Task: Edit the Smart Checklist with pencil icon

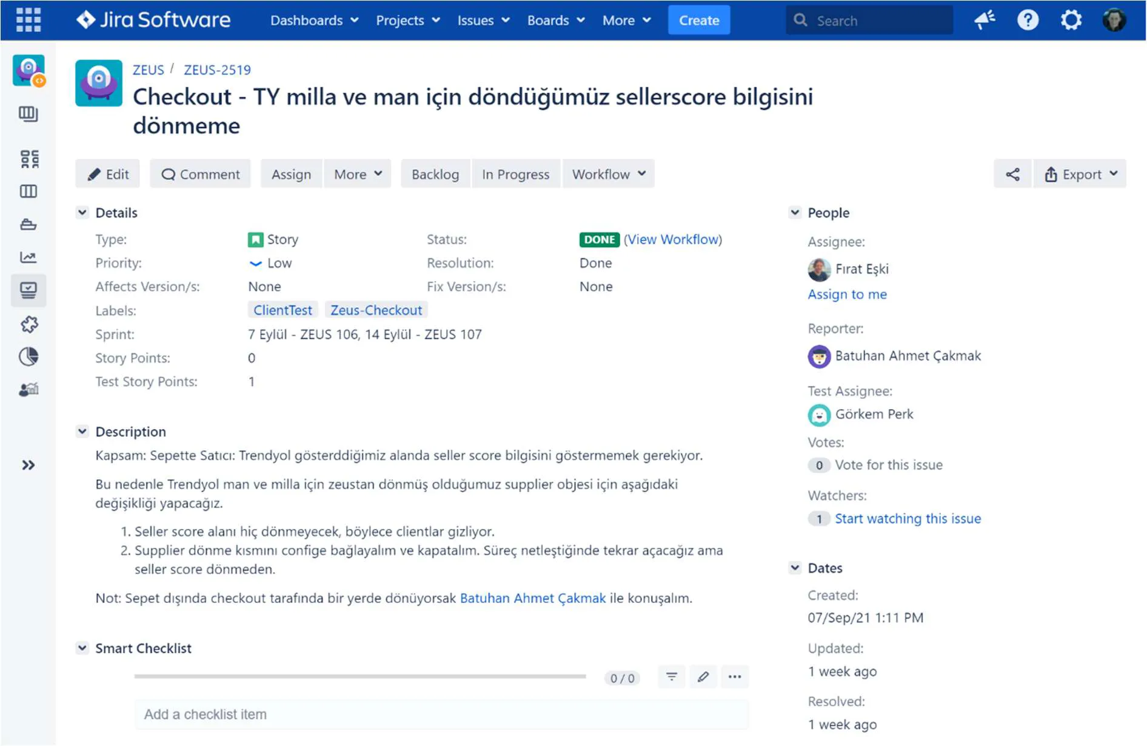Action: click(703, 677)
